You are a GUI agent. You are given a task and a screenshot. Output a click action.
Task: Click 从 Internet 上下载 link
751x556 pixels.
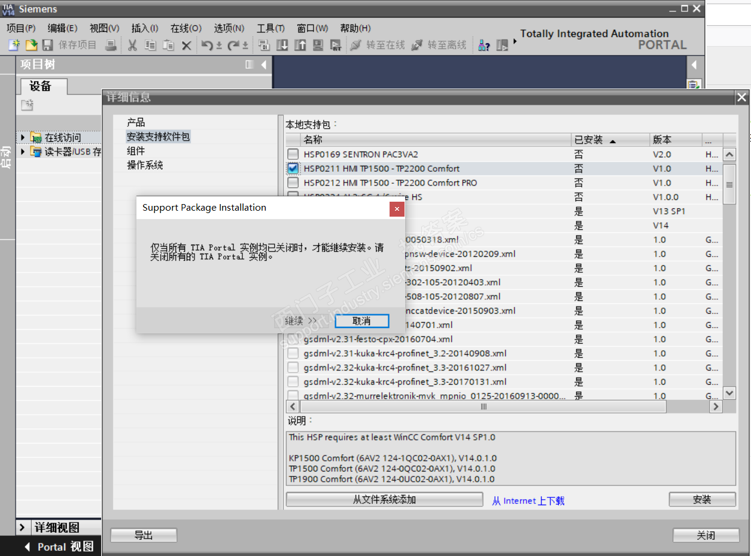tap(528, 501)
